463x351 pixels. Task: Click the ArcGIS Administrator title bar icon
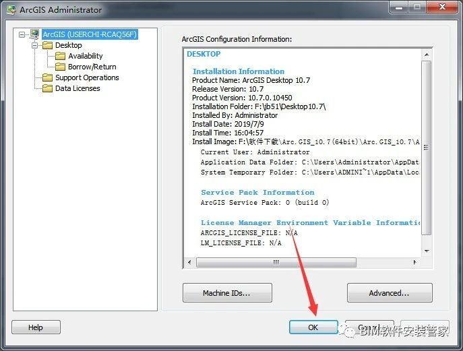pyautogui.click(x=12, y=9)
